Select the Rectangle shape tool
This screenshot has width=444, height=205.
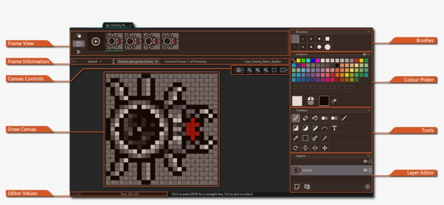296,128
